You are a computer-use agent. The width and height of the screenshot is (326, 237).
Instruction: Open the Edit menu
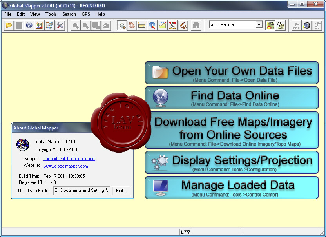pyautogui.click(x=21, y=14)
